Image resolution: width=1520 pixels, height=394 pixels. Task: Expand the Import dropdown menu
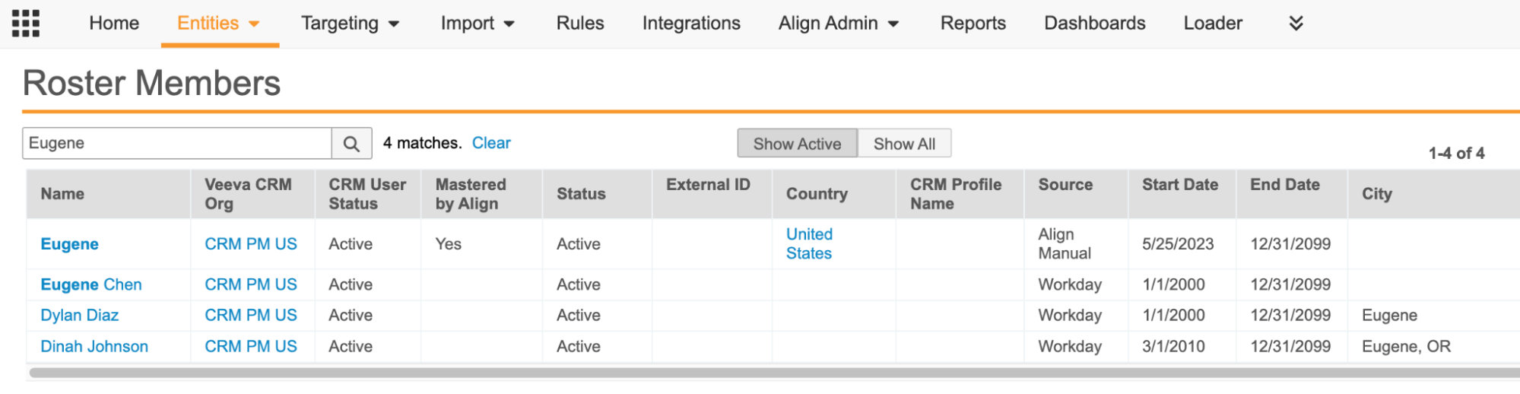coord(478,24)
